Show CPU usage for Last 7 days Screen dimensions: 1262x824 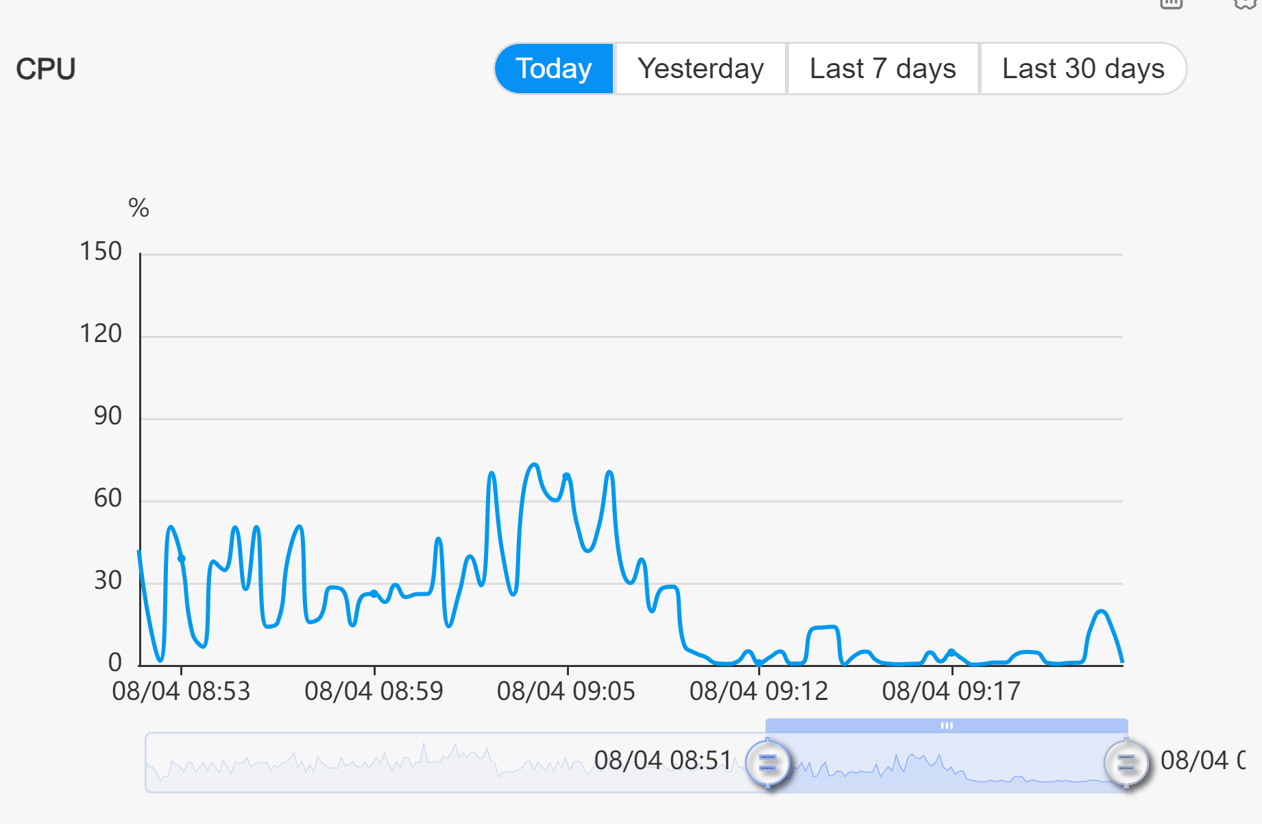pyautogui.click(x=883, y=69)
